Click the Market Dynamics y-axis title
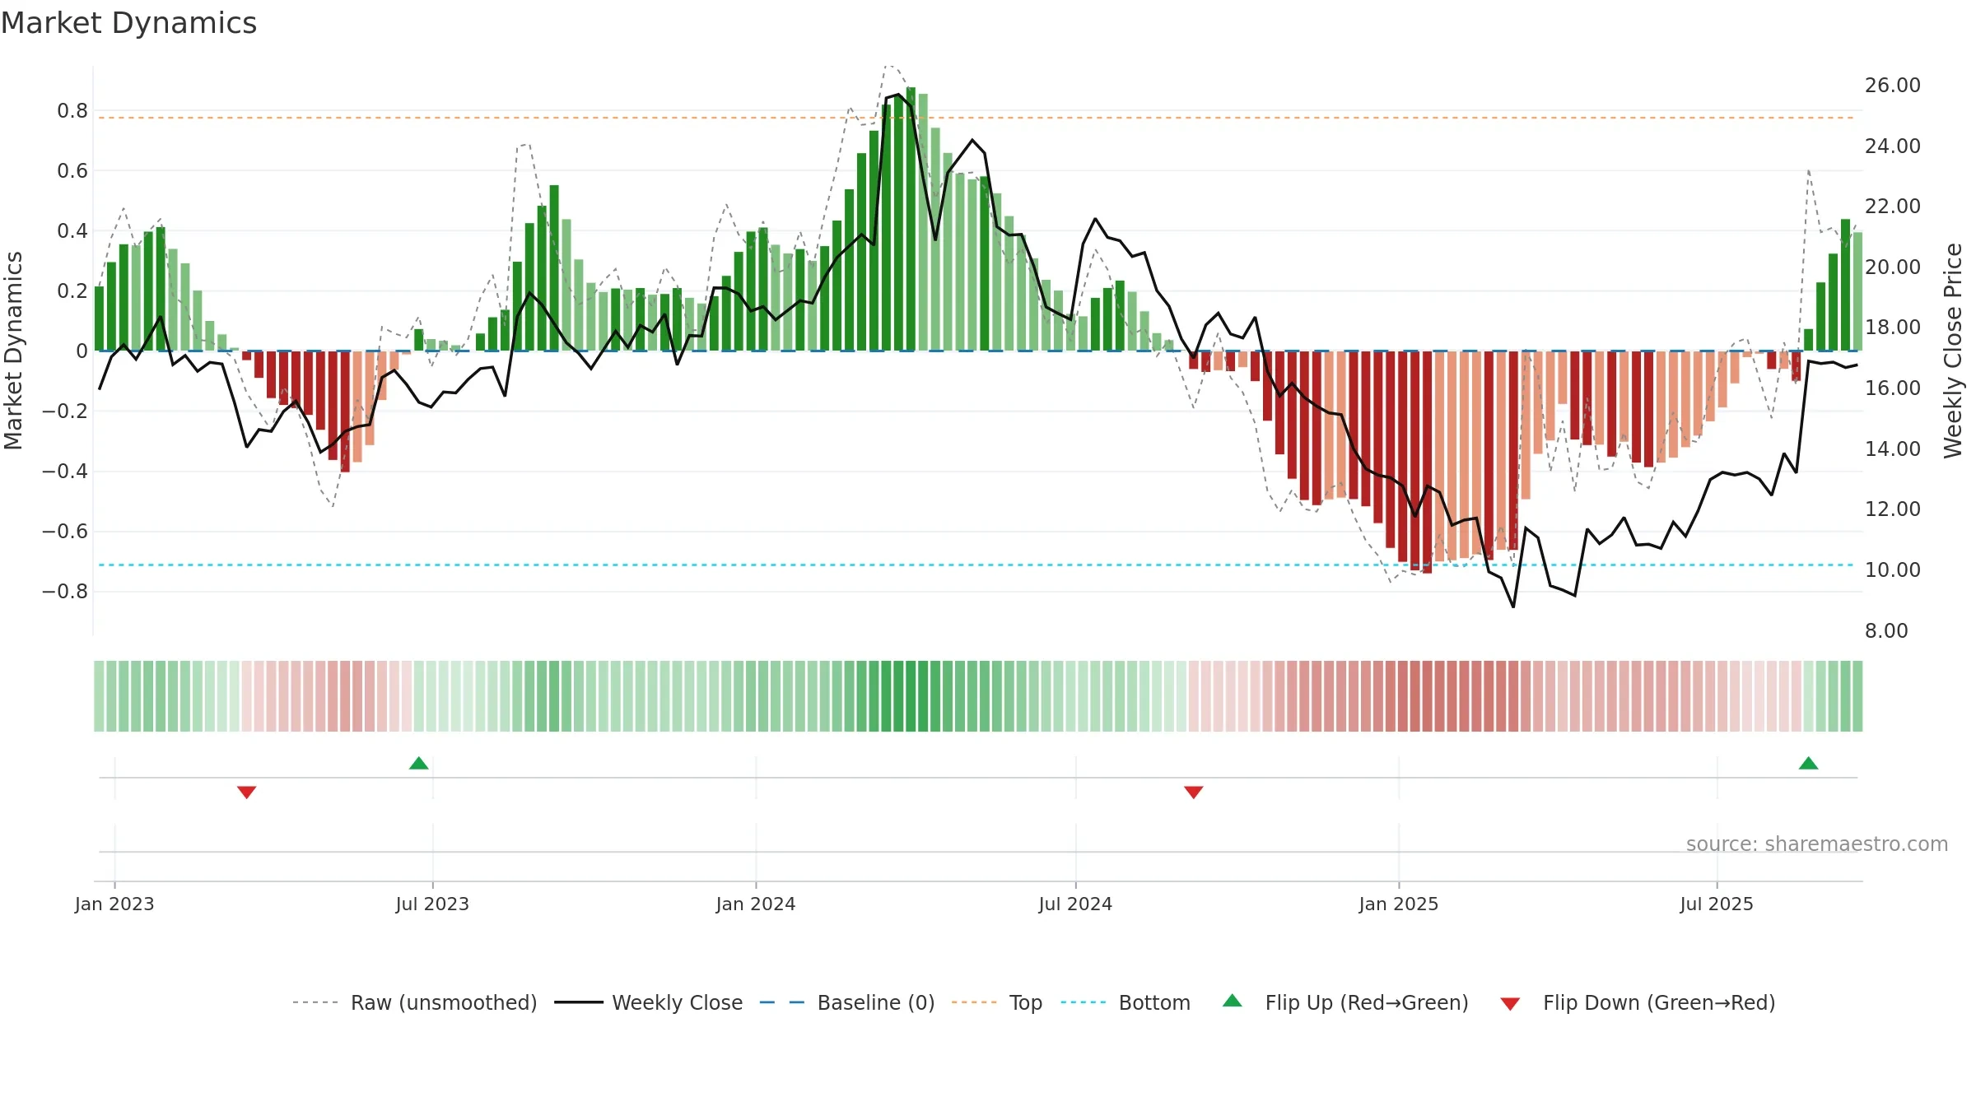The width and height of the screenshot is (1976, 1111). pos(13,351)
